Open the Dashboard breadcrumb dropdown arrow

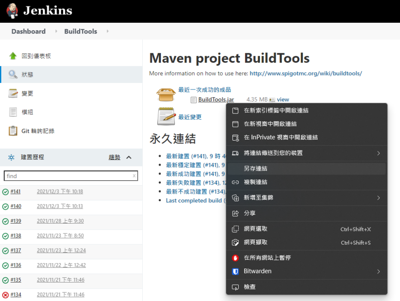pos(56,31)
